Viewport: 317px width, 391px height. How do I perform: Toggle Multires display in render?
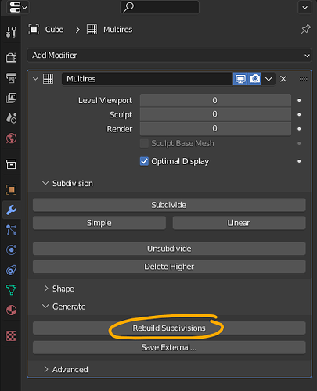coord(254,79)
